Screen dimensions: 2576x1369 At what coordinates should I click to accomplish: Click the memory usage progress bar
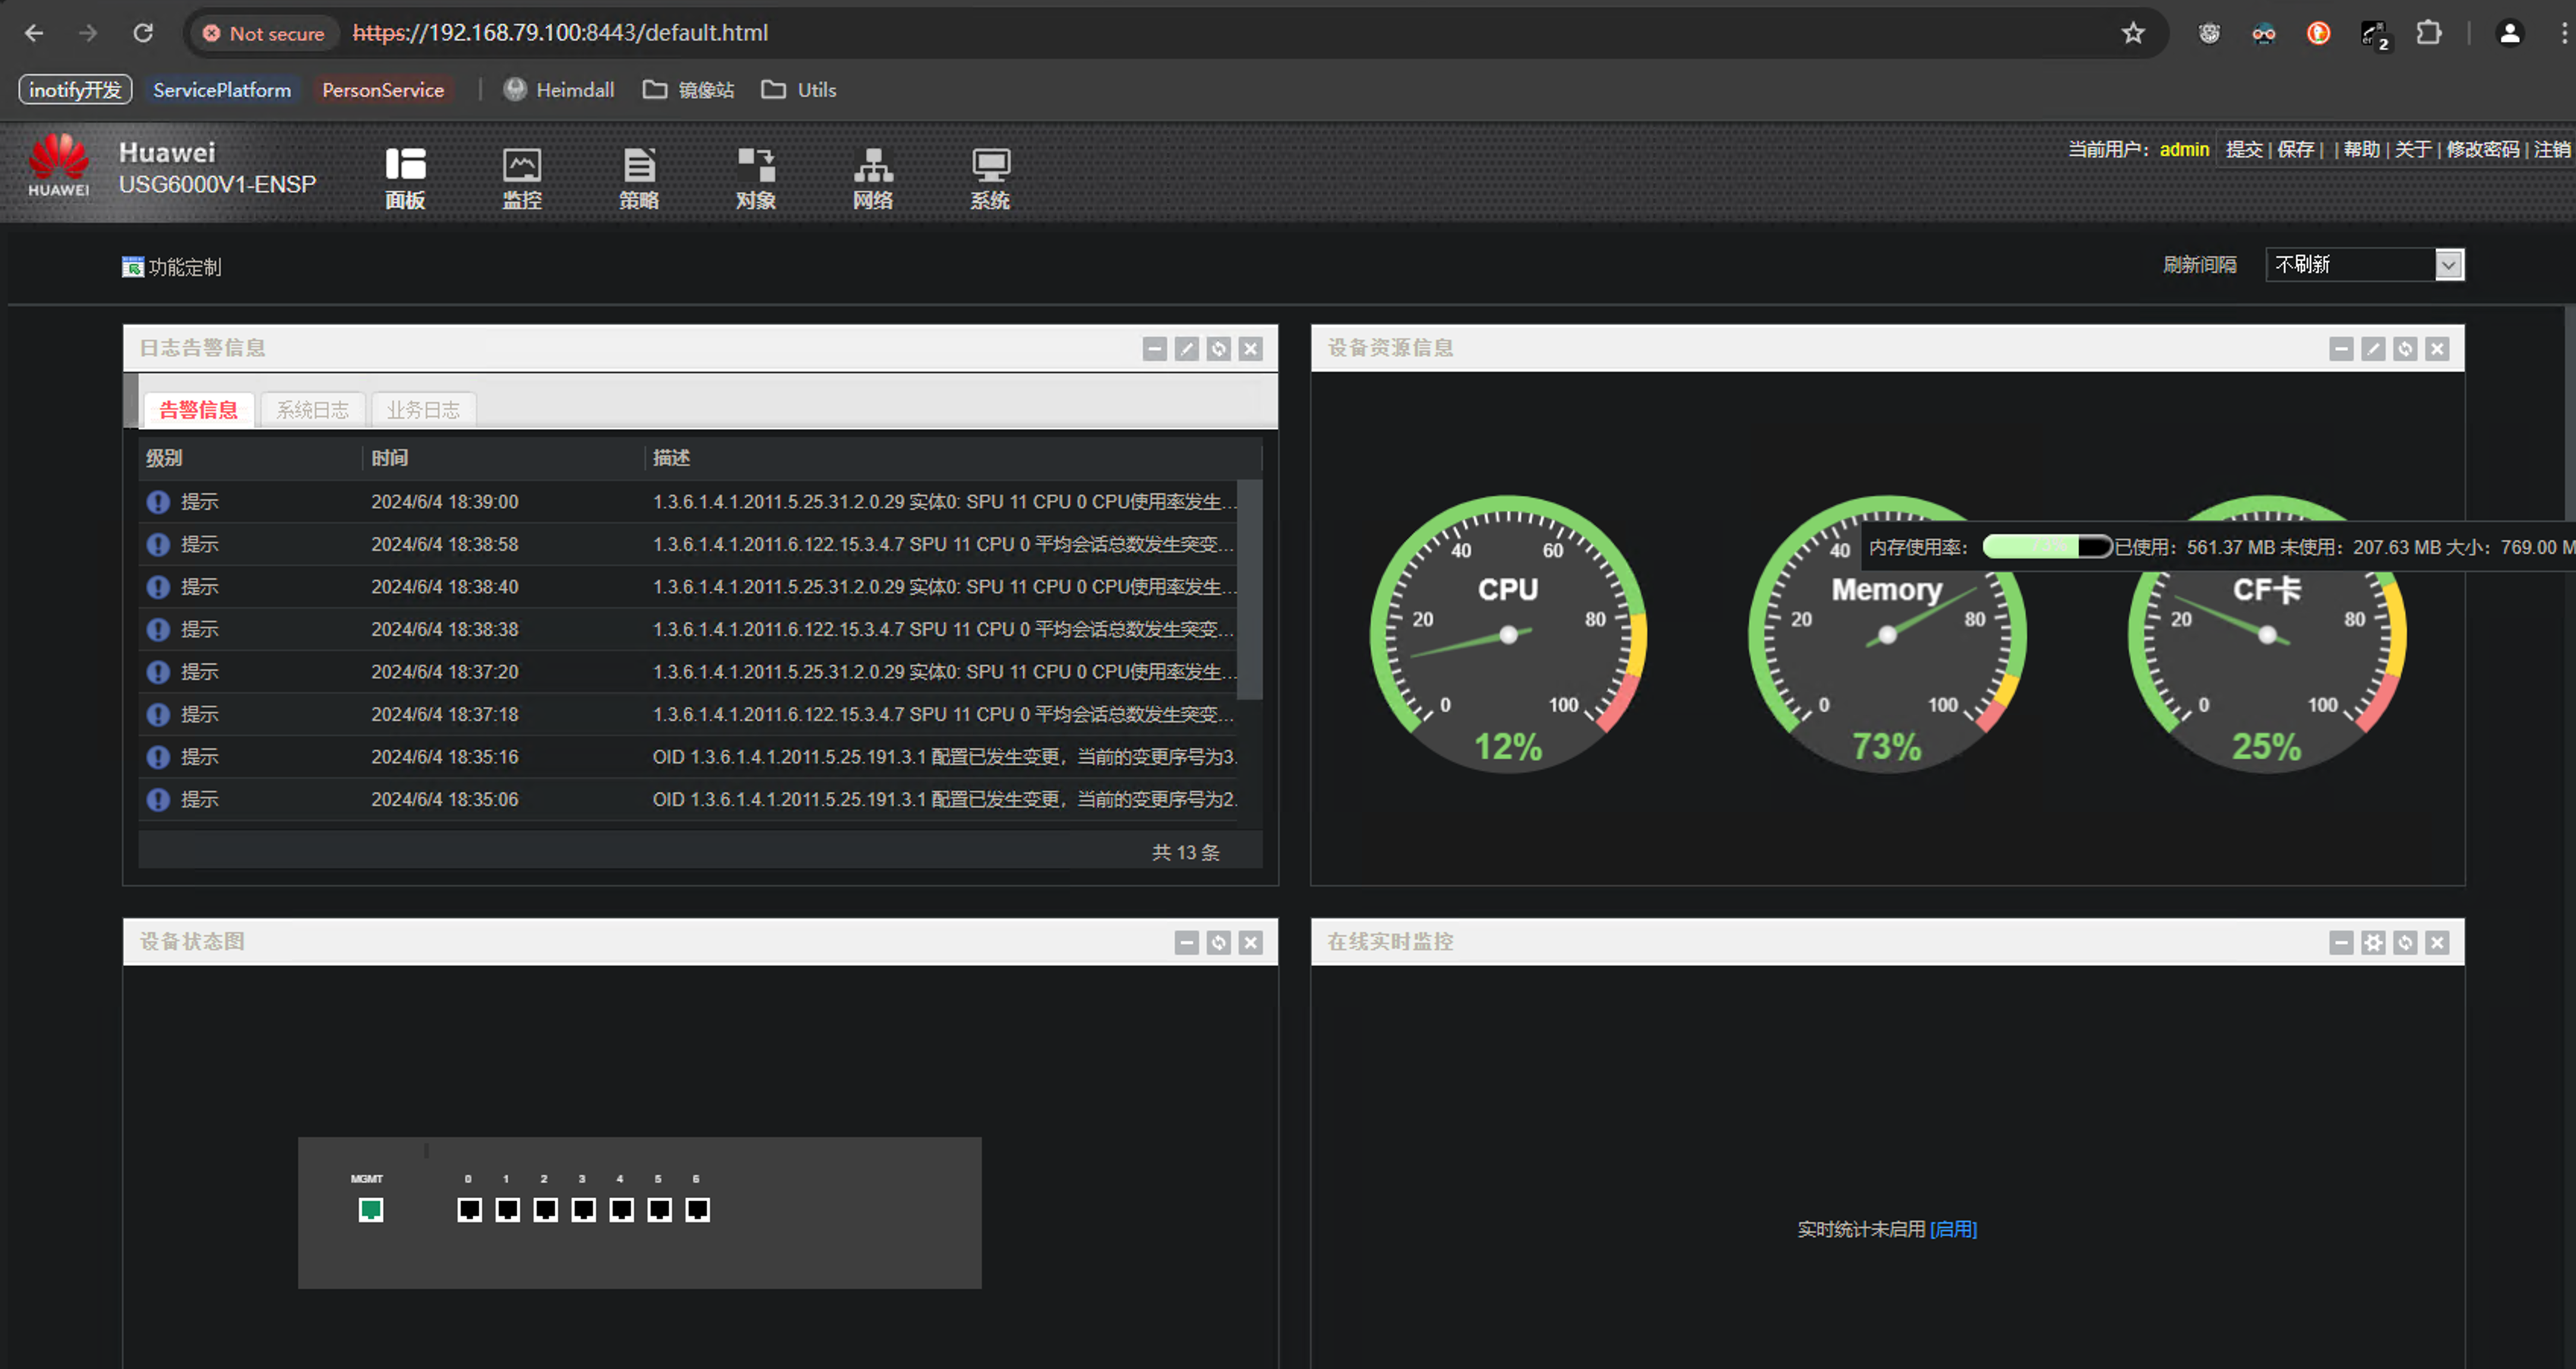tap(2047, 547)
